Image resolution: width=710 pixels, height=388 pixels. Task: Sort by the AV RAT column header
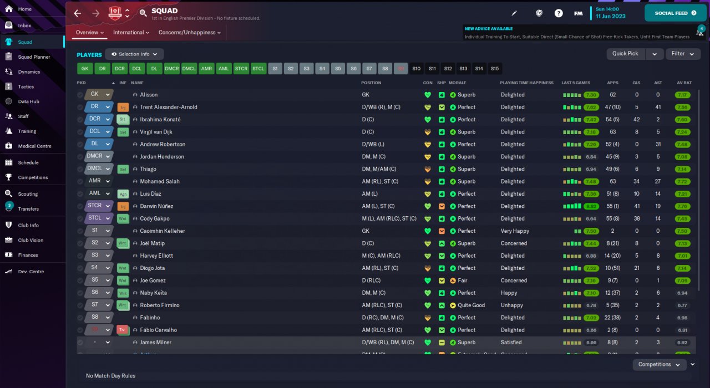684,83
